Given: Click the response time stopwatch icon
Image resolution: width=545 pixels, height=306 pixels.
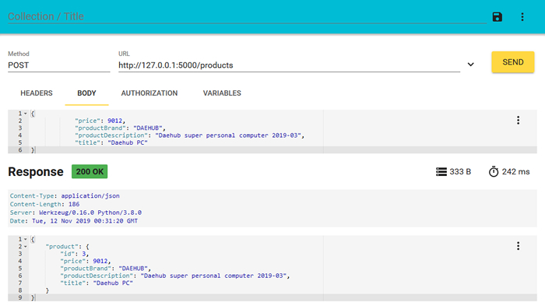Looking at the screenshot, I should click(x=494, y=171).
